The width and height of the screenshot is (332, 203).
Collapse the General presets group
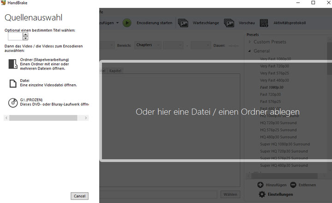pyautogui.click(x=249, y=51)
